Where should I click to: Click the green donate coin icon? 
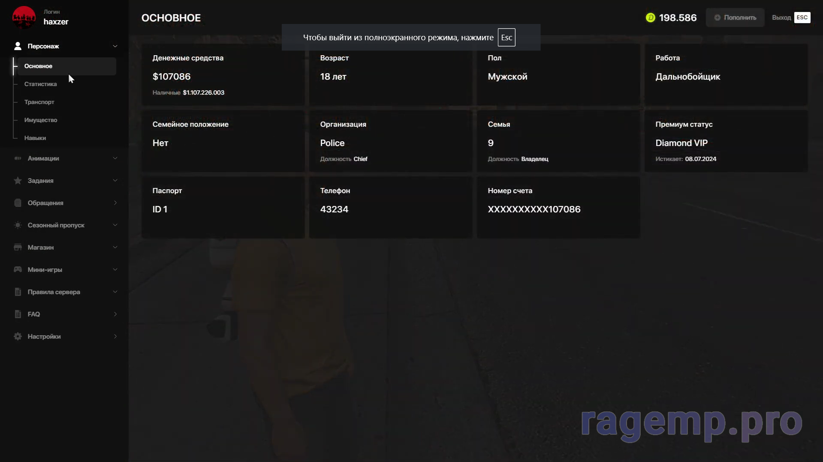pos(650,18)
